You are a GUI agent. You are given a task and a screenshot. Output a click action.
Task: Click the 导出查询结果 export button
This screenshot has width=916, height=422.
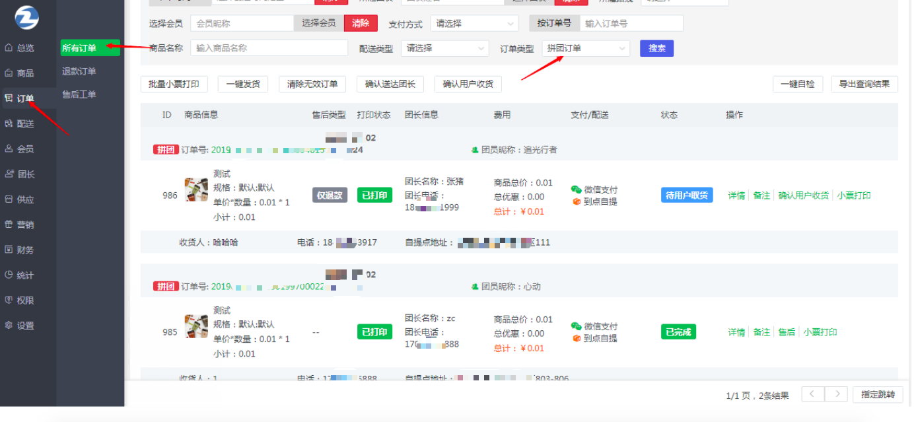[864, 84]
